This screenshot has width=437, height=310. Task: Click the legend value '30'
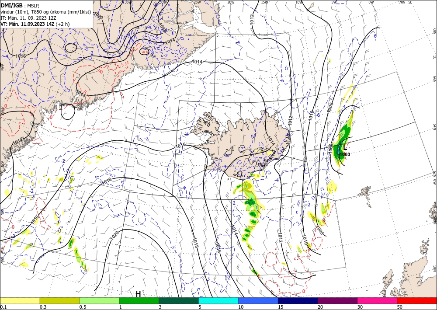coord(360,307)
